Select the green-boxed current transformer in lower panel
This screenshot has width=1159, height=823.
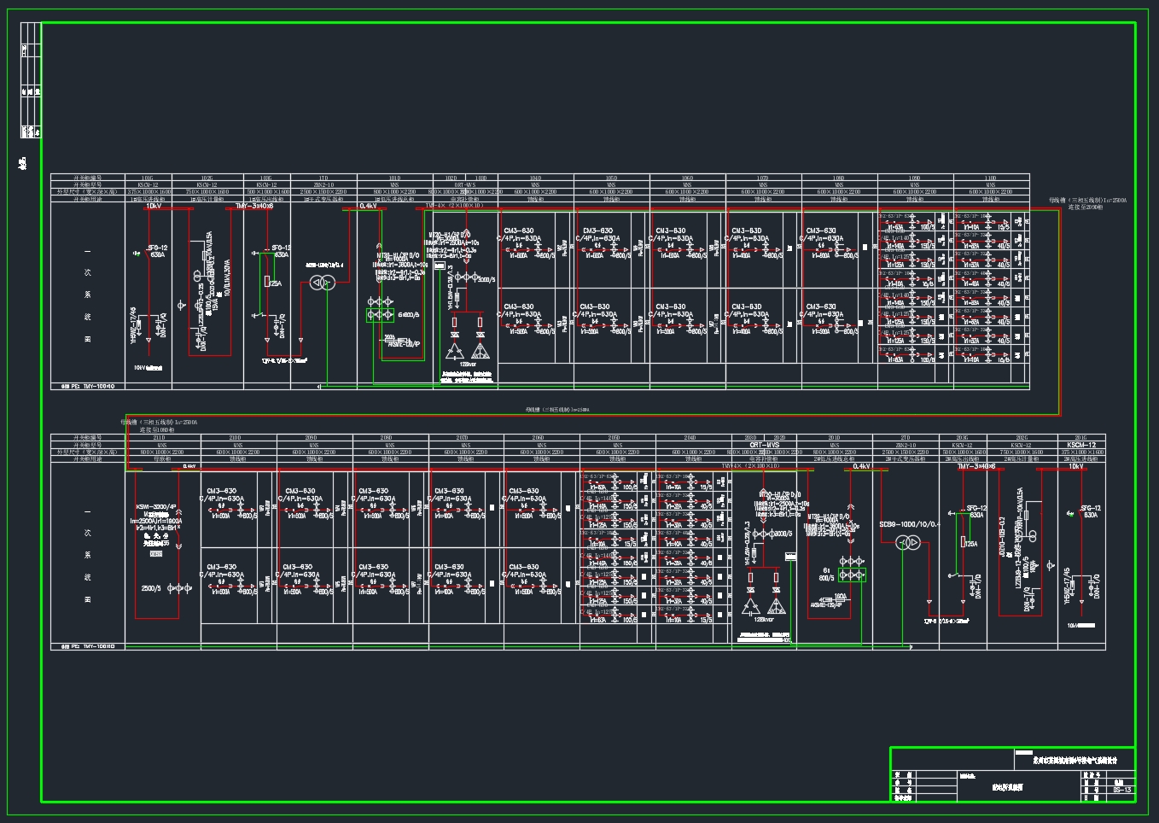pyautogui.click(x=852, y=575)
